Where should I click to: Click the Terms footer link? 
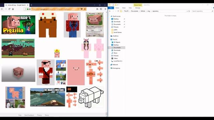[x=47, y=115]
